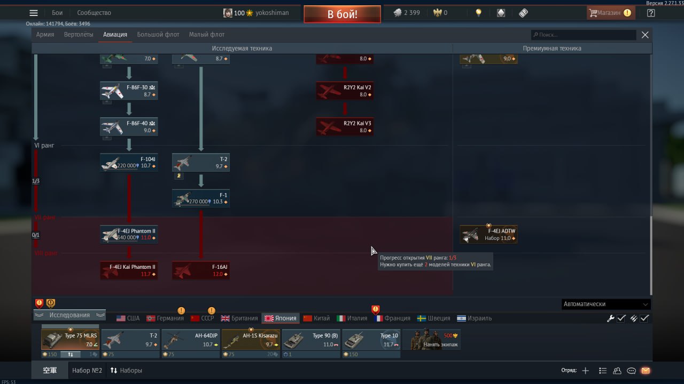The height and width of the screenshot is (384, 684).
Task: Click the Silver Lions balance icon
Action: (x=398, y=13)
